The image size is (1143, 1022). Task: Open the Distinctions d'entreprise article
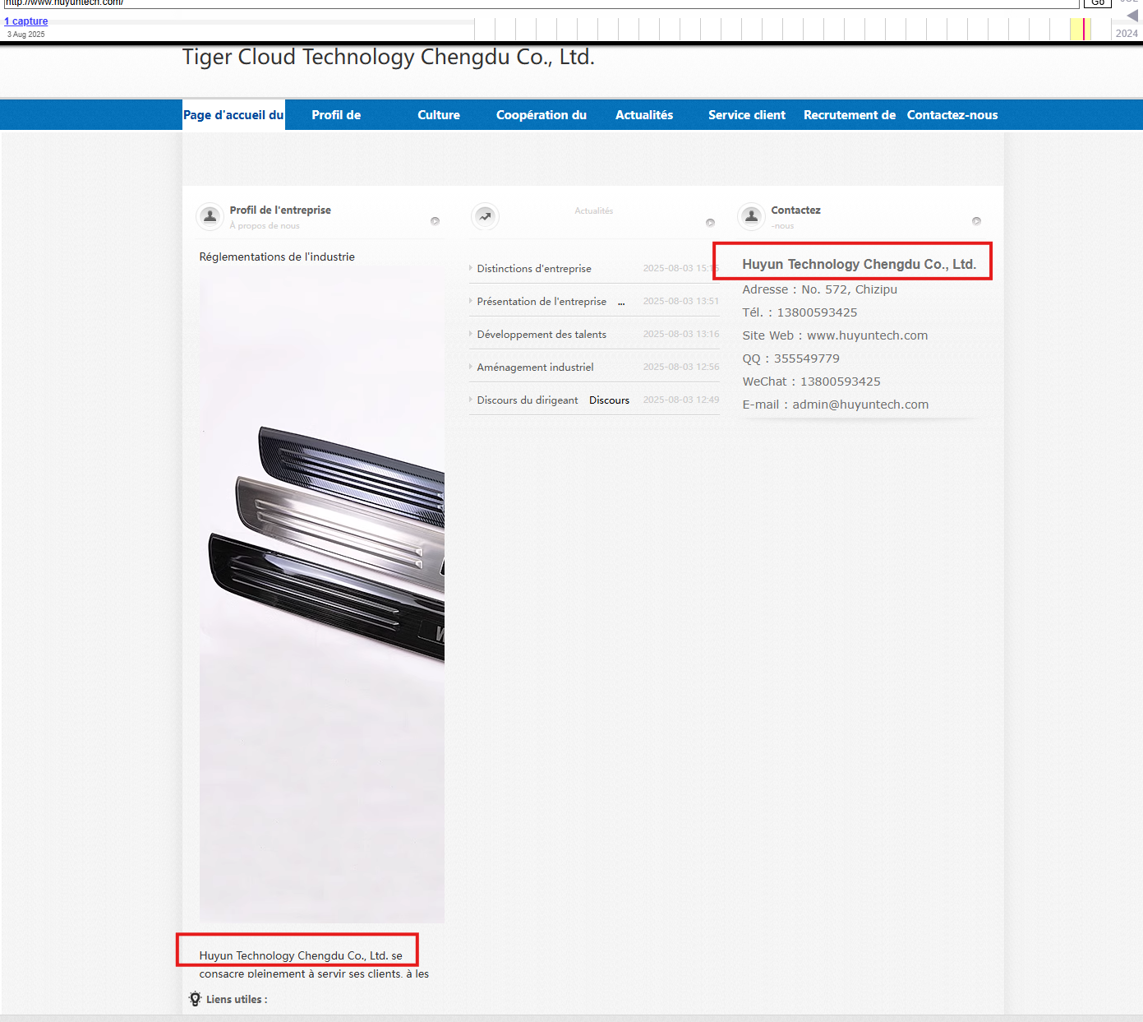point(533,269)
